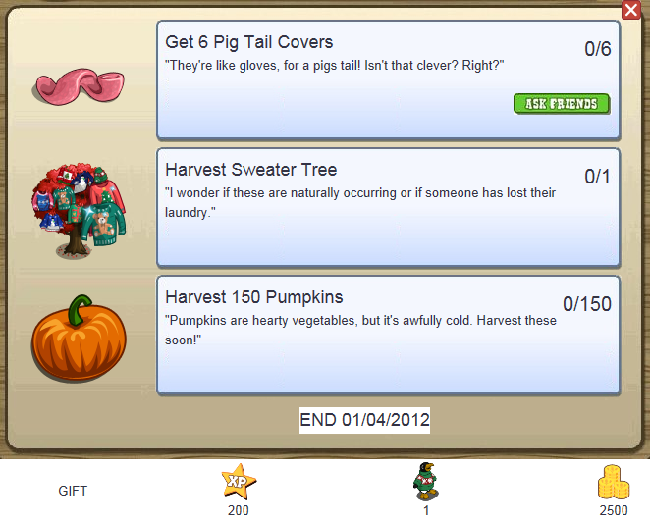Click the lost laundry quote text
This screenshot has height=523, width=650.
(x=360, y=203)
